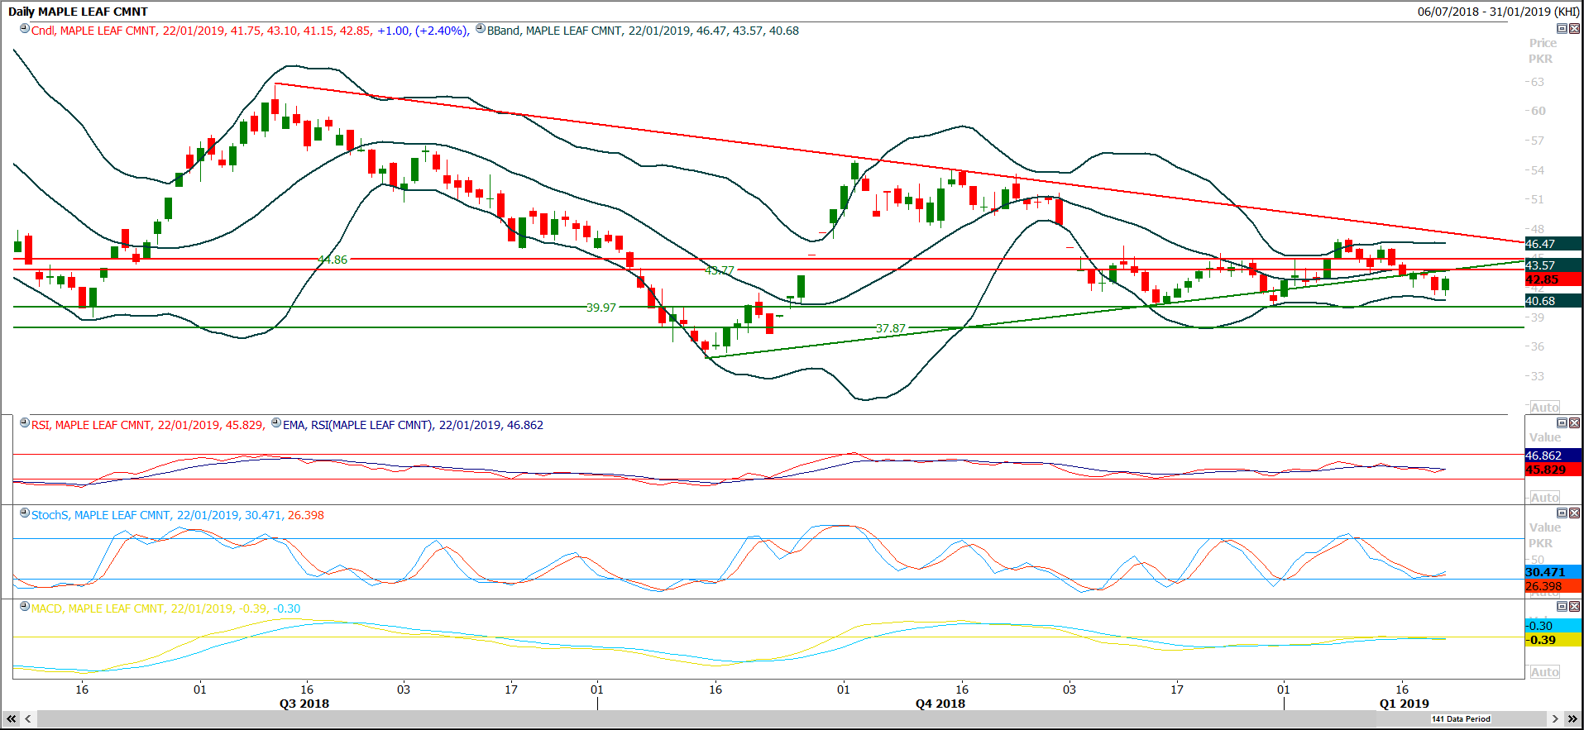This screenshot has width=1584, height=730.
Task: Click the 'Q1 2019' time axis label
Action: coord(1405,704)
